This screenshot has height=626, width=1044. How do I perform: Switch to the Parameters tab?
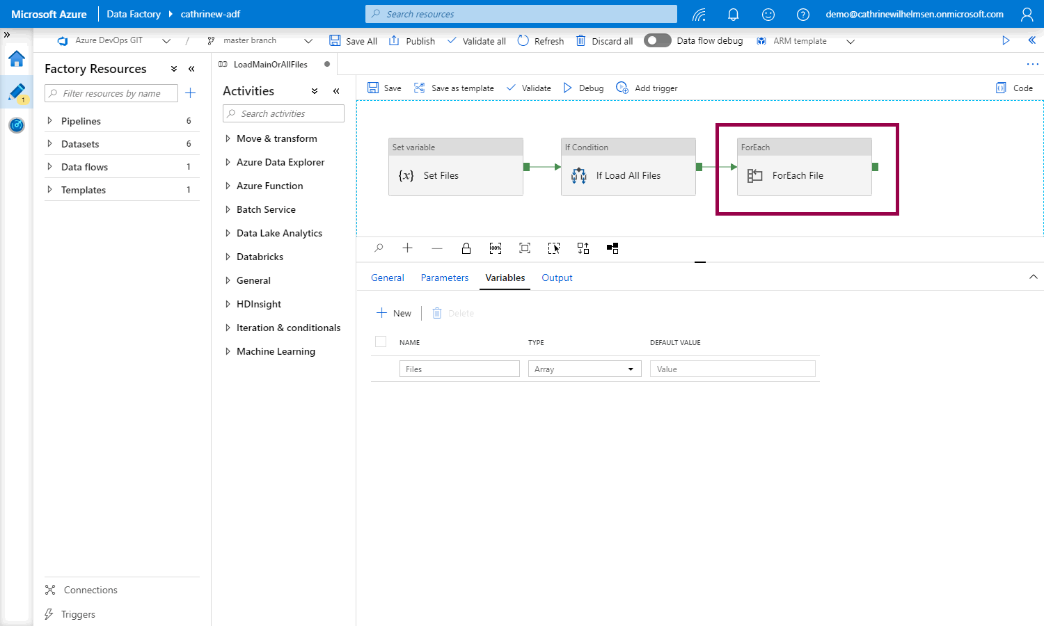pyautogui.click(x=444, y=278)
